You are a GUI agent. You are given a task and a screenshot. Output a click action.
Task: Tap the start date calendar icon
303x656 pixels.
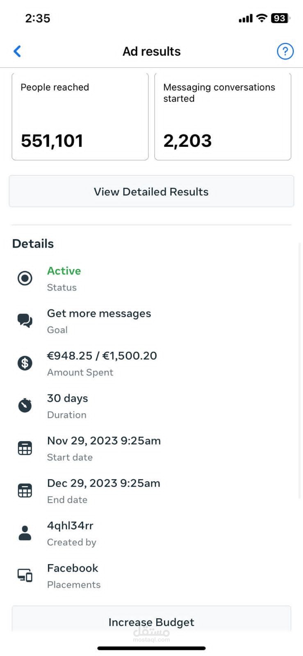25,448
